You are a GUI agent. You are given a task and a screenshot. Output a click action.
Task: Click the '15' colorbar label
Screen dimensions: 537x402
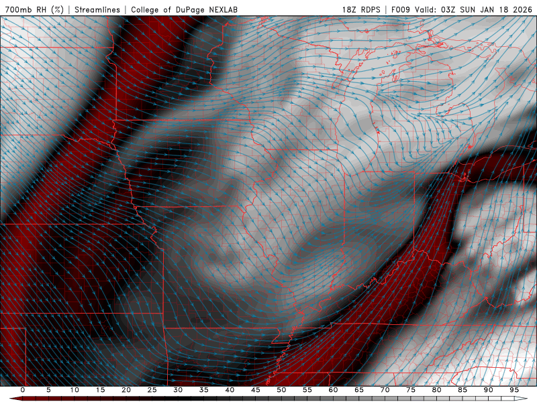tap(100, 390)
